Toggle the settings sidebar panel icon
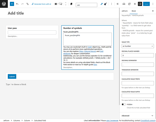This screenshot has height=122, width=156. [140, 4]
